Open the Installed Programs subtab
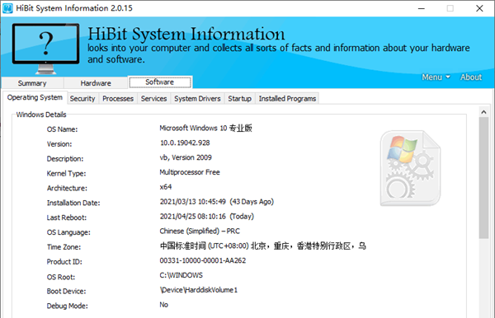 click(x=287, y=99)
